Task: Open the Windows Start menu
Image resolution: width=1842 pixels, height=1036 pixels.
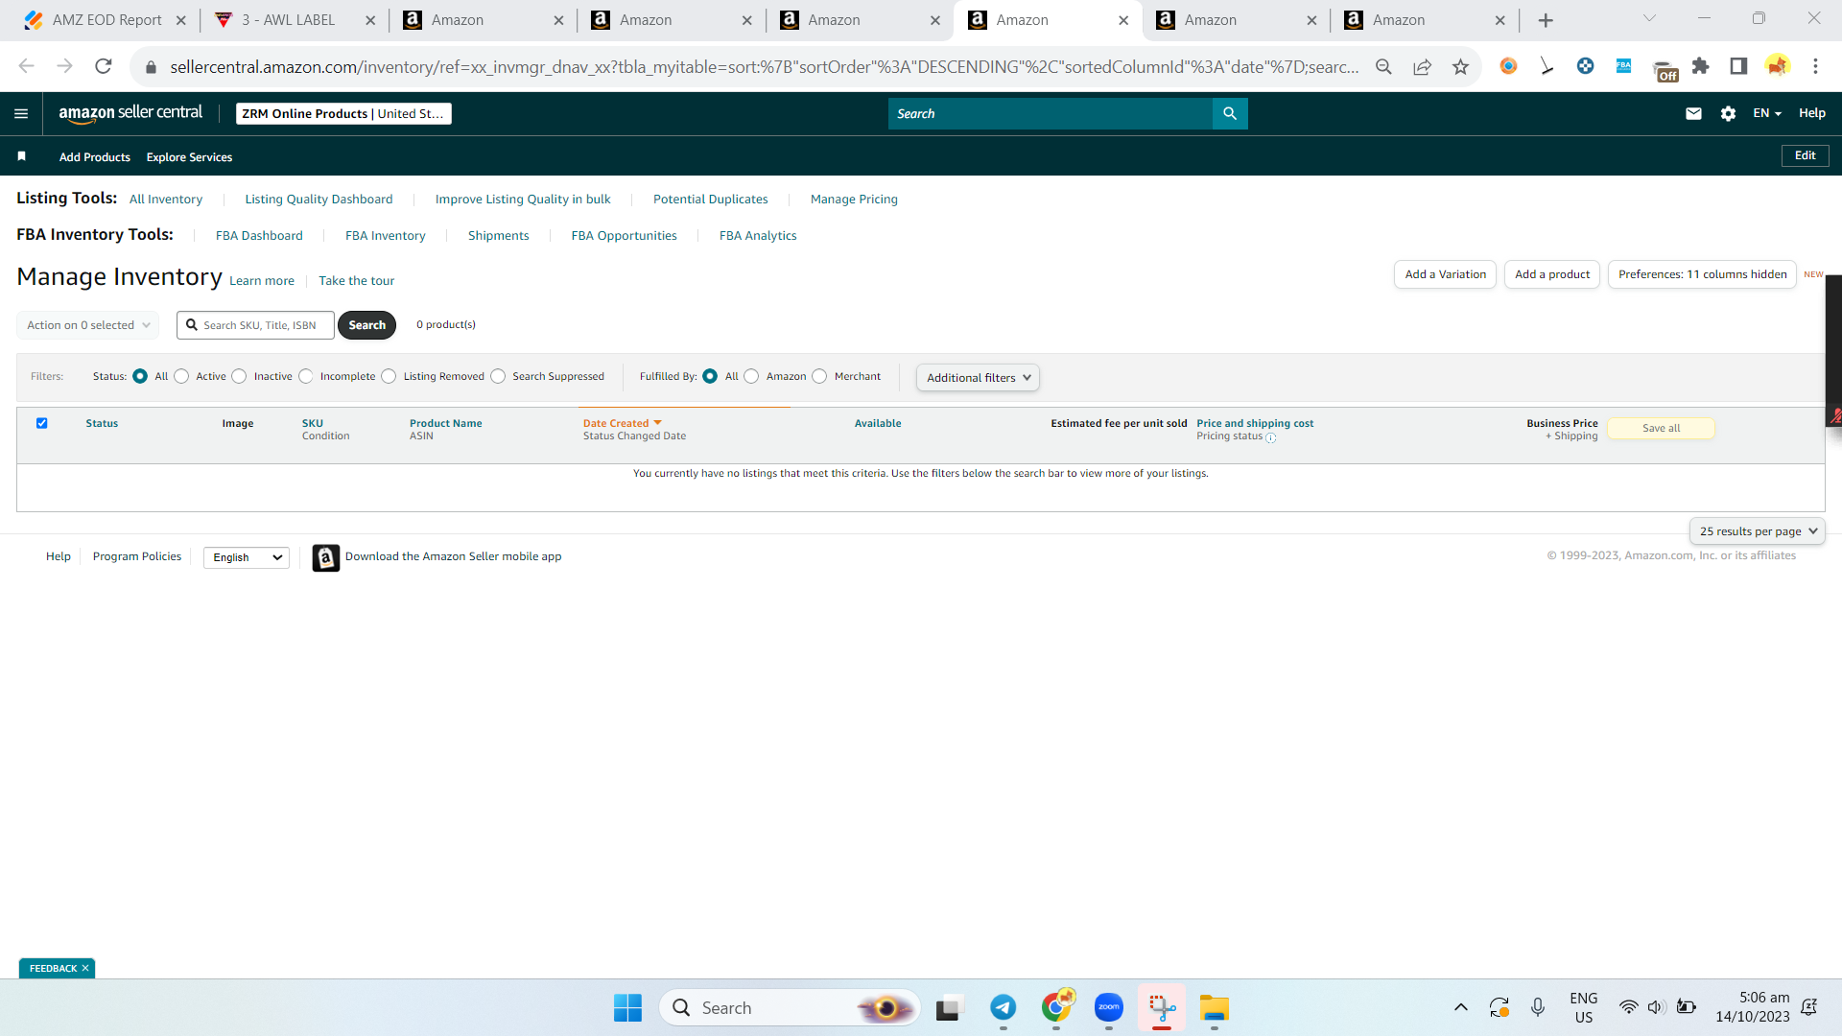Action: tap(627, 1008)
